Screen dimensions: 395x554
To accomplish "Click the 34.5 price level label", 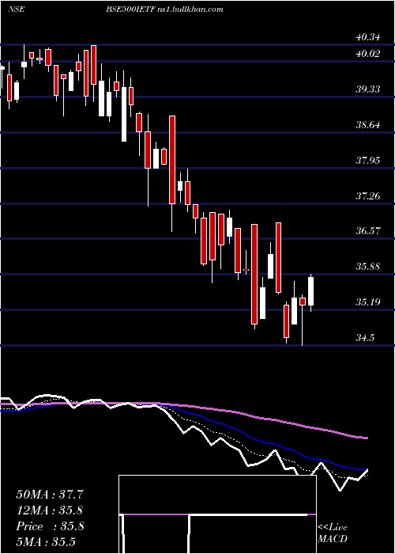I will pos(365,338).
